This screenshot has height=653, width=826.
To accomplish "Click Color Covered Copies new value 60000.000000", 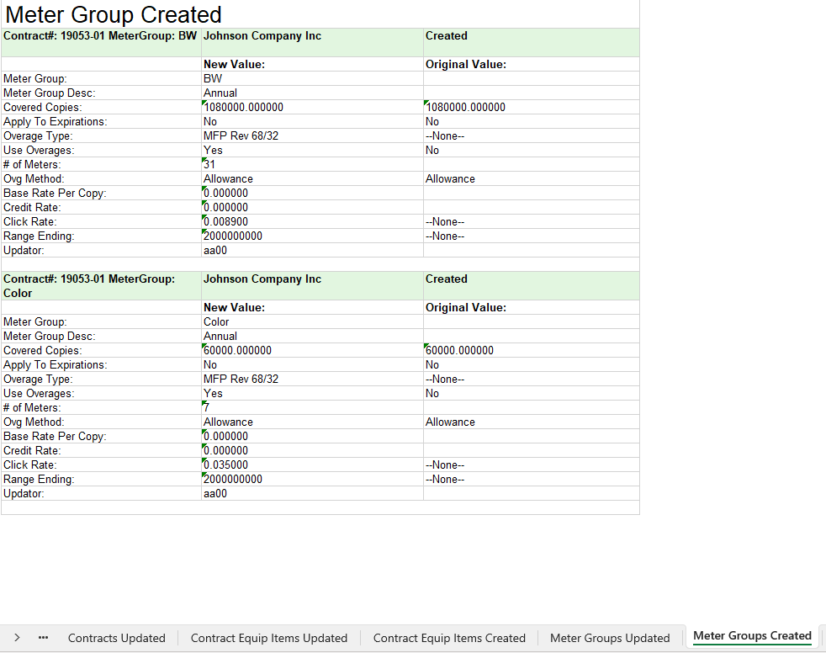I will 312,350.
